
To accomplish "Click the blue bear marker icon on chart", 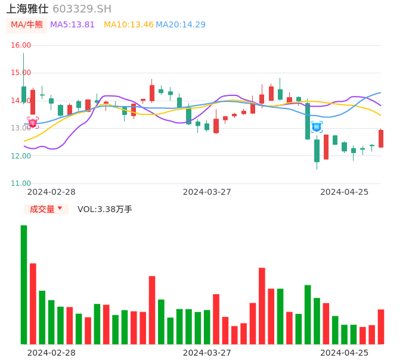I will tap(317, 127).
